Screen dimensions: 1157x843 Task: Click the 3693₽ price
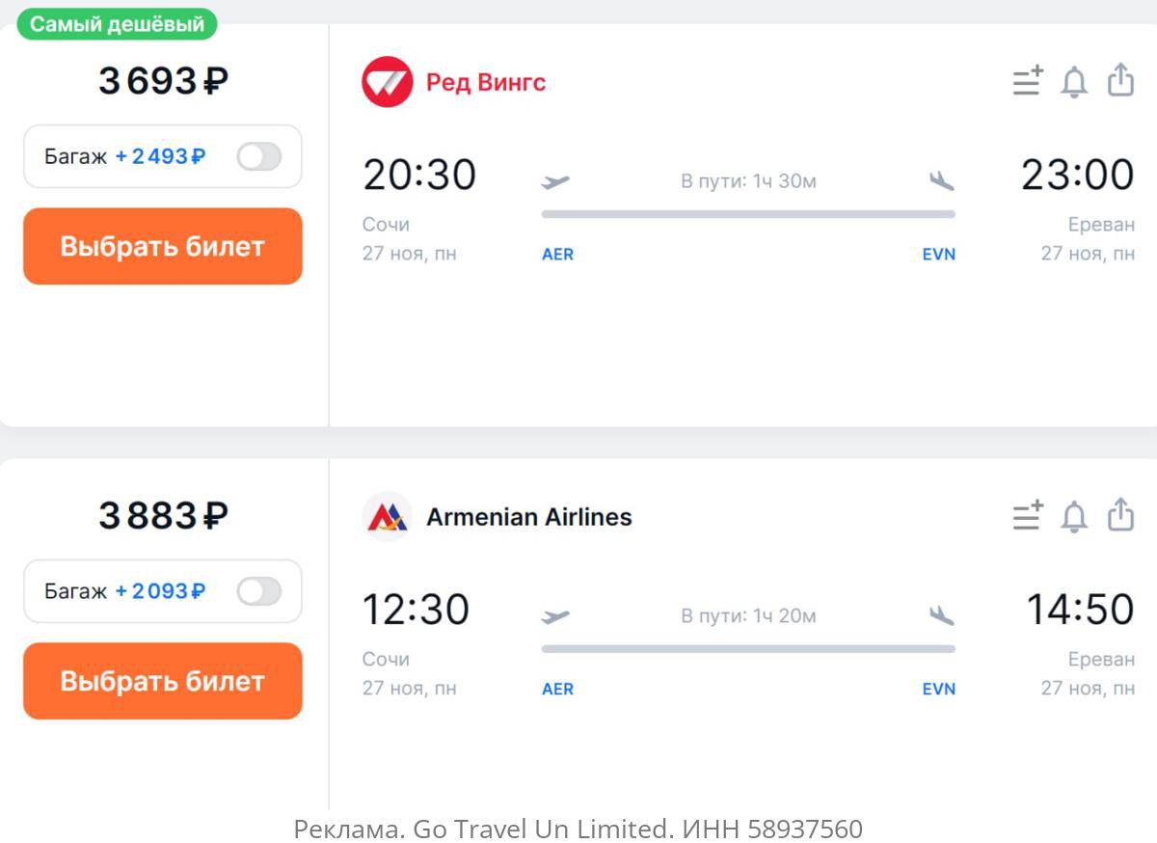163,81
